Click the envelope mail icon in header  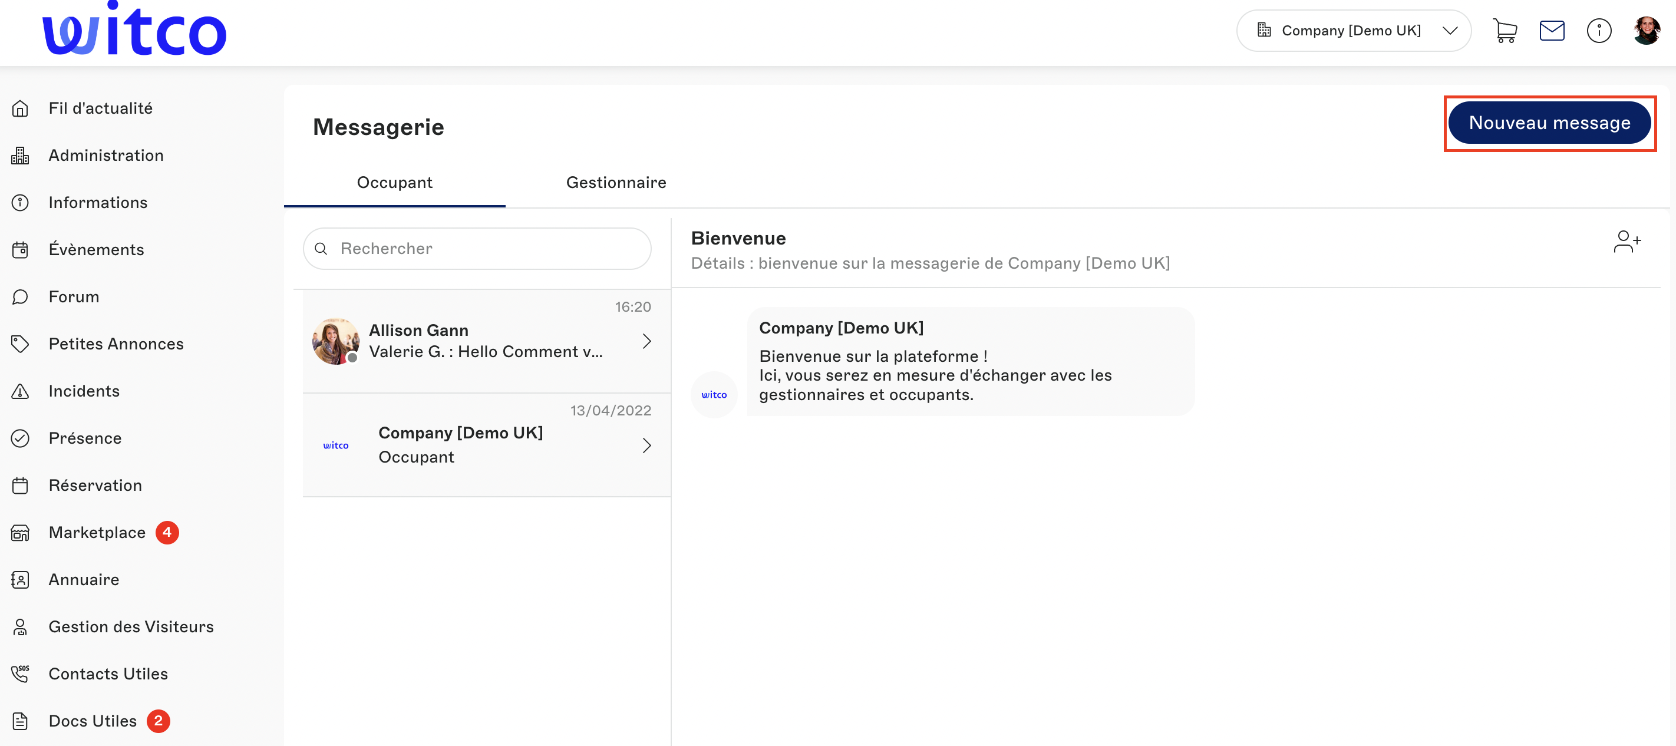(1552, 31)
